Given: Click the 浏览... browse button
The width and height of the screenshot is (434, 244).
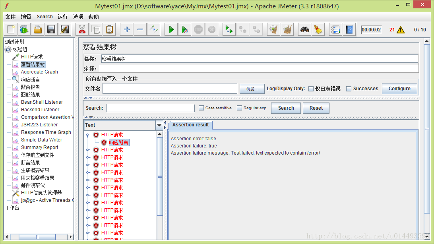Looking at the screenshot, I should [252, 89].
